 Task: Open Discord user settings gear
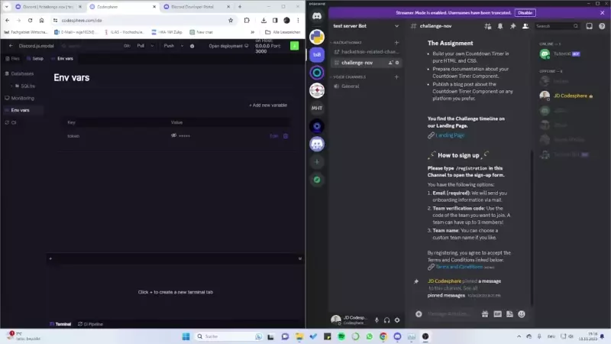(397, 320)
